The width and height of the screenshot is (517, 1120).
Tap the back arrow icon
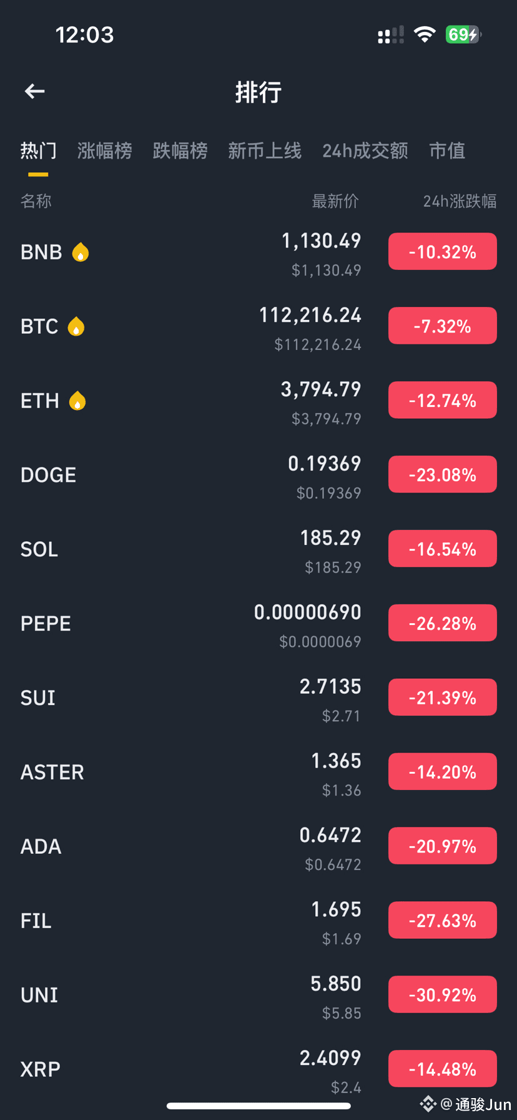tap(35, 92)
